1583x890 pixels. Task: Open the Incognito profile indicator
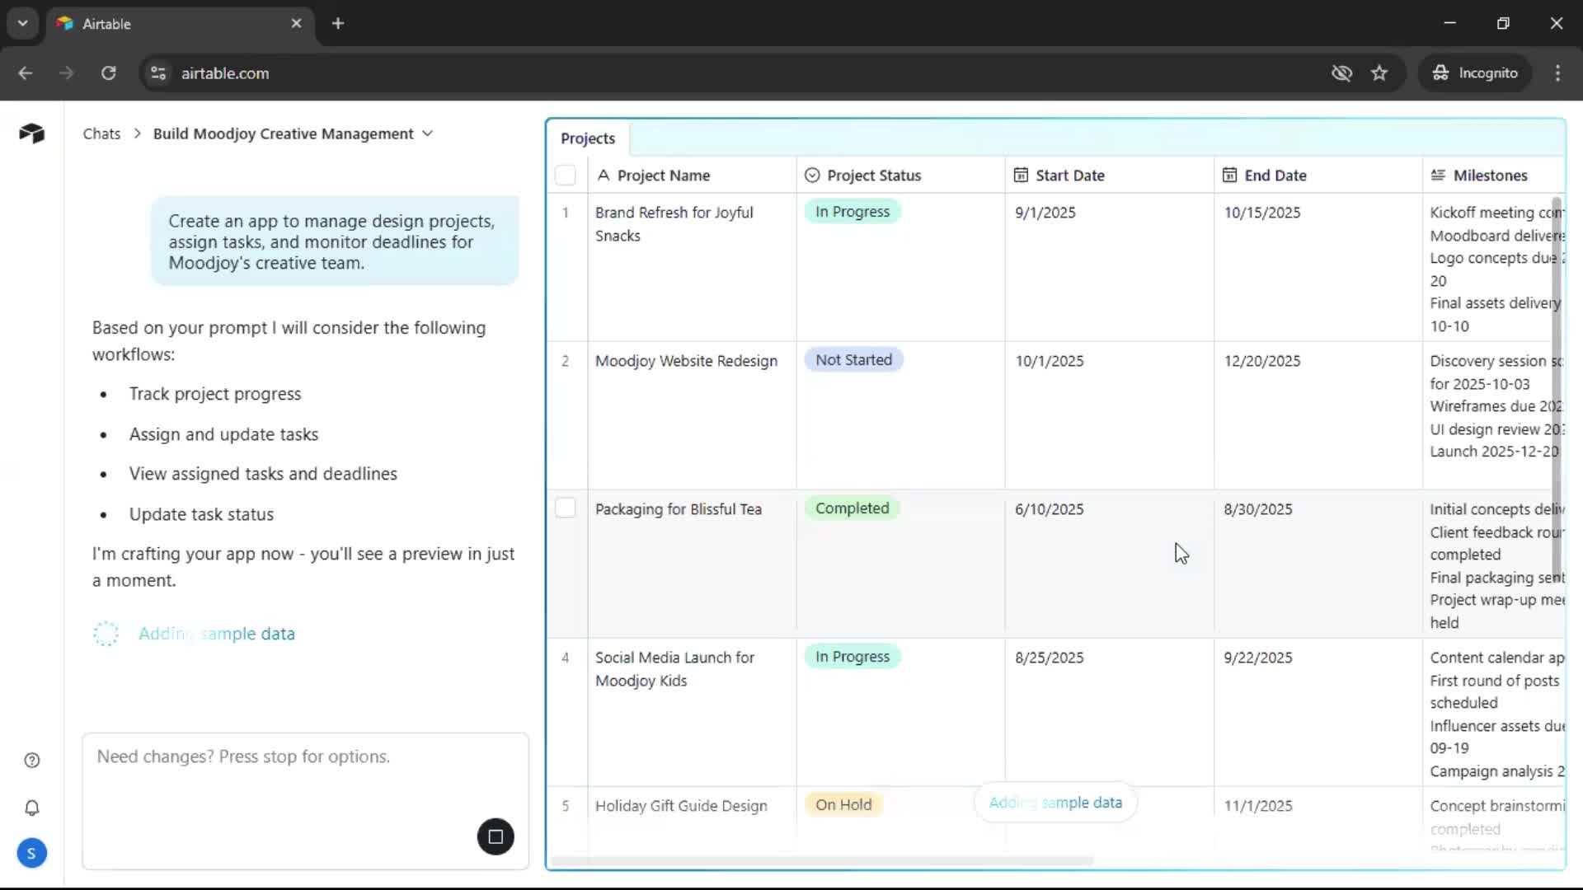(1475, 73)
